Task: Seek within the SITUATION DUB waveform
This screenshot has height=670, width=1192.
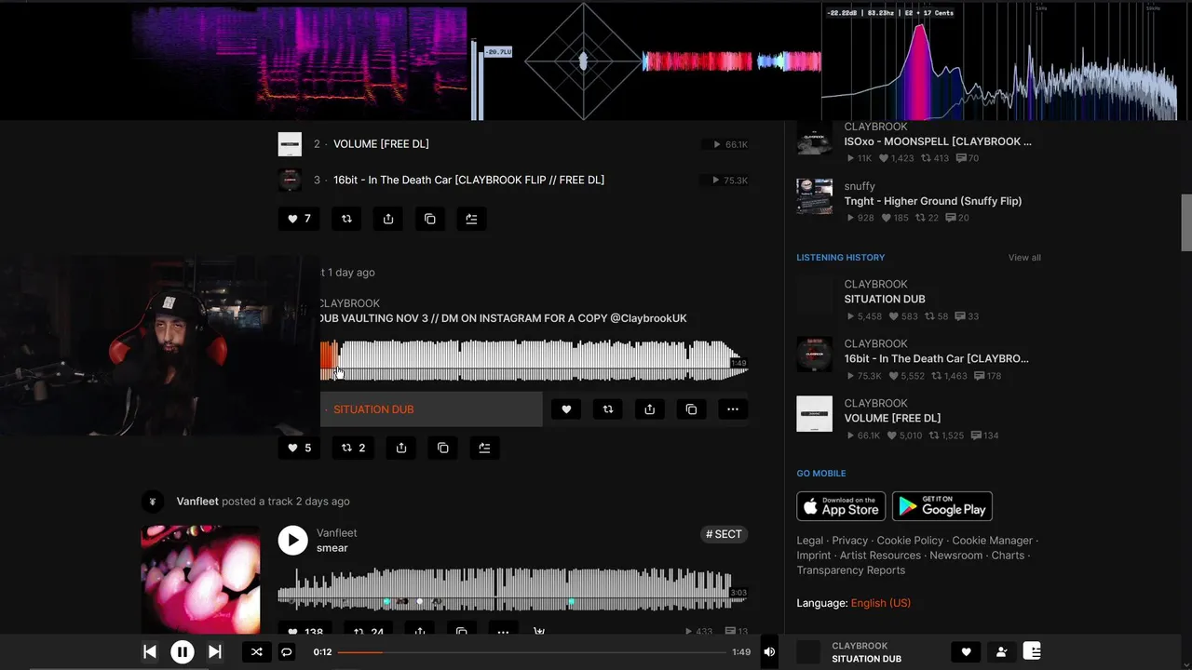Action: (534, 360)
